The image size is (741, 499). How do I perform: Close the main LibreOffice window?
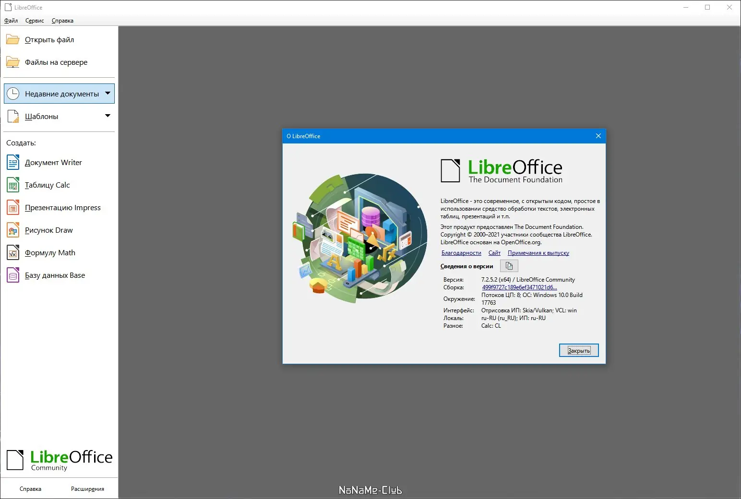click(729, 7)
